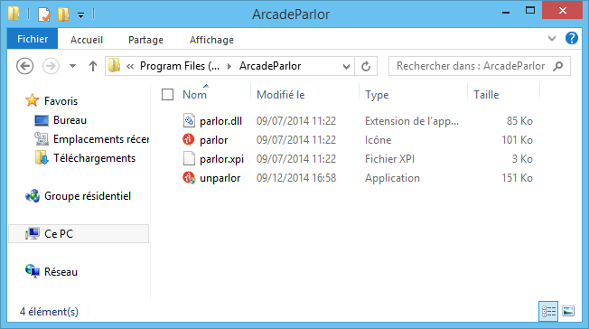Open Réseau in navigation pane

61,272
